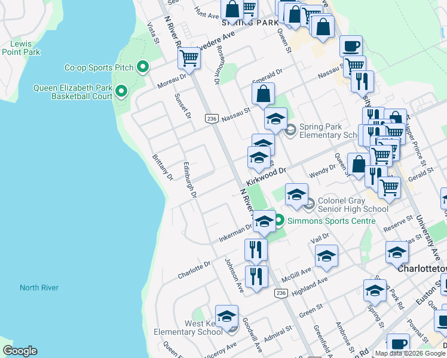Select the North River water label
Image resolution: width=447 pixels, height=358 pixels.
tap(39, 288)
